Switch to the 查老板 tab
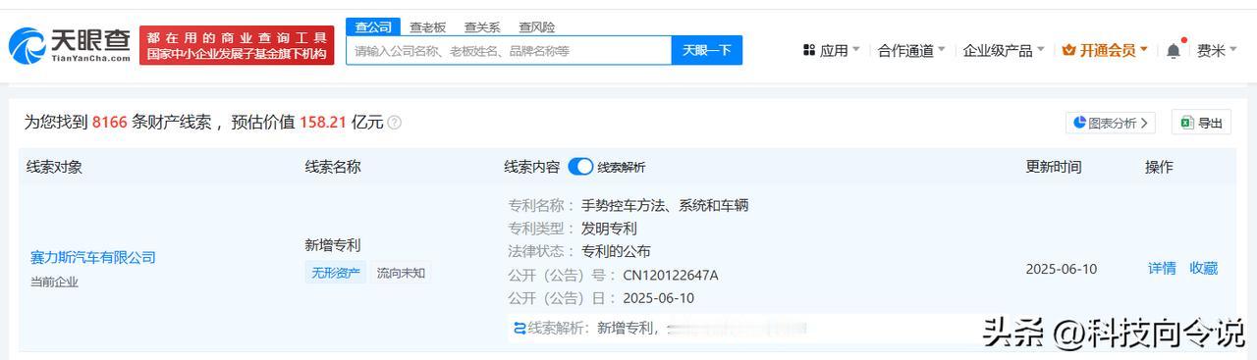Image resolution: width=1257 pixels, height=360 pixels. [427, 27]
